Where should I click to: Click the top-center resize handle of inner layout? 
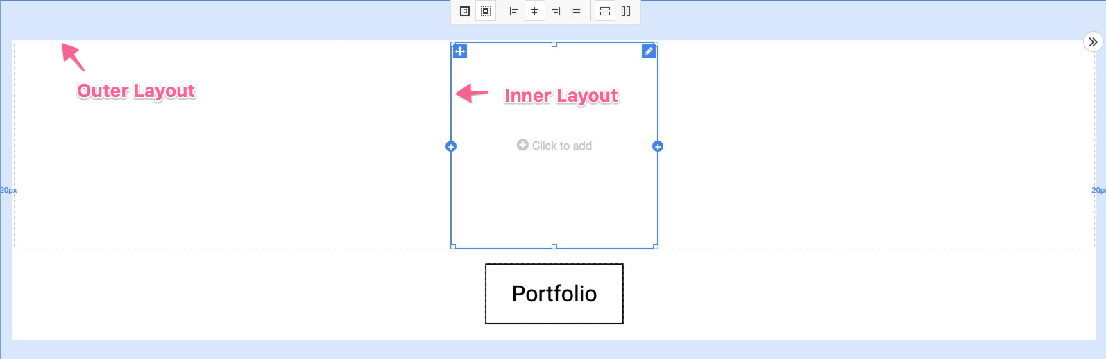[x=554, y=44]
